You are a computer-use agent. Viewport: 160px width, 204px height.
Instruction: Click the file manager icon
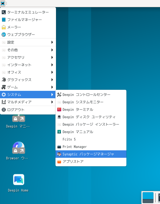(x=4, y=20)
